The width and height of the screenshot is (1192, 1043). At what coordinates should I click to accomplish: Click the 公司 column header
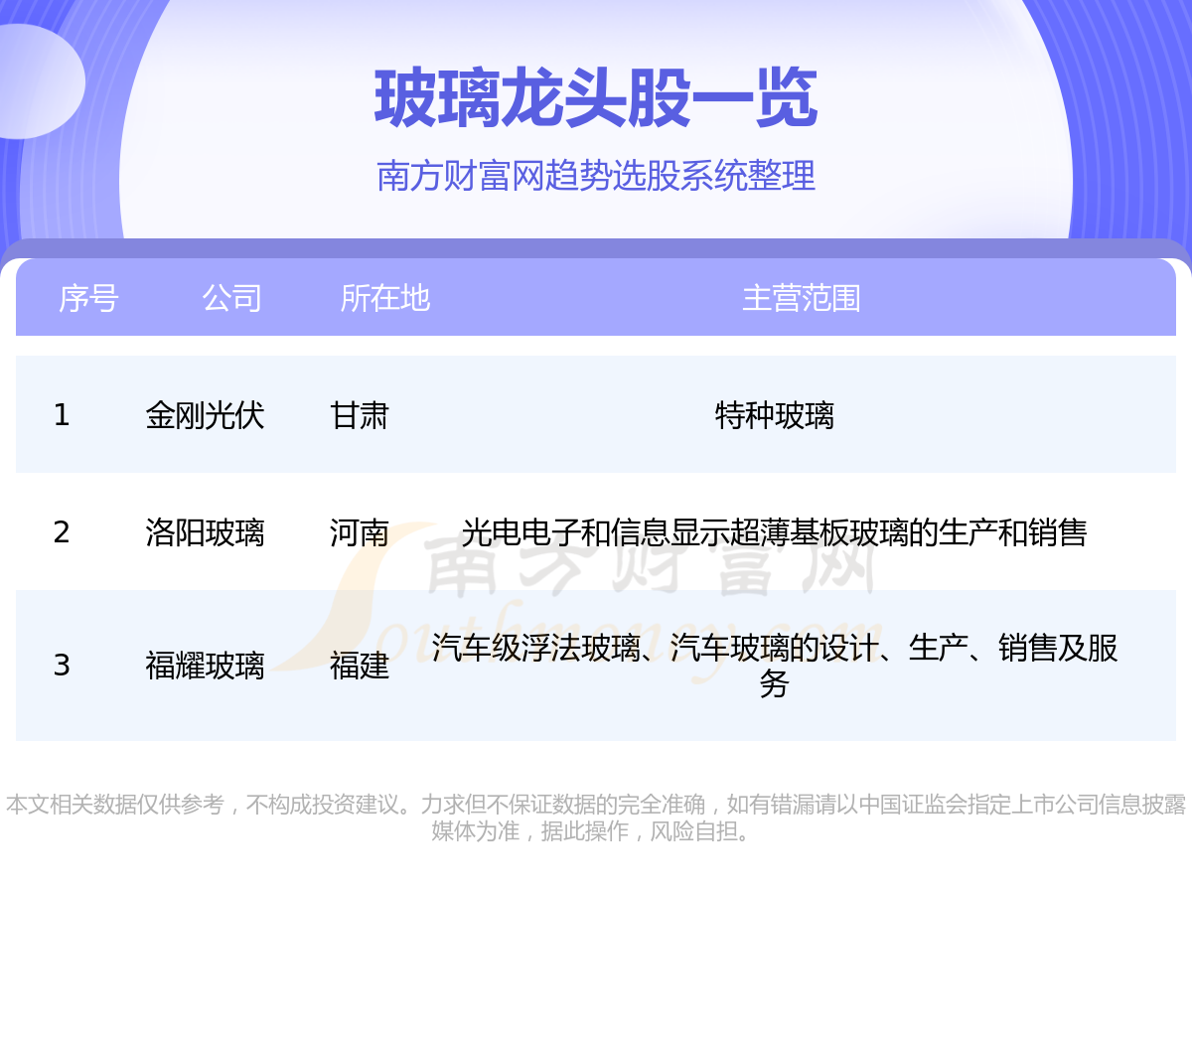coord(231,298)
